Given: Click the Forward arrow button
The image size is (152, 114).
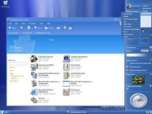Looking at the screenshot, I should (21, 28).
